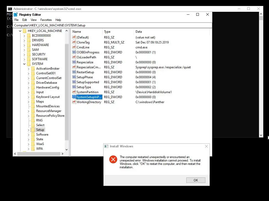Screen dimensions: 269x201
Task: Click the HARDWARE folder icon
Action: click(x=29, y=45)
